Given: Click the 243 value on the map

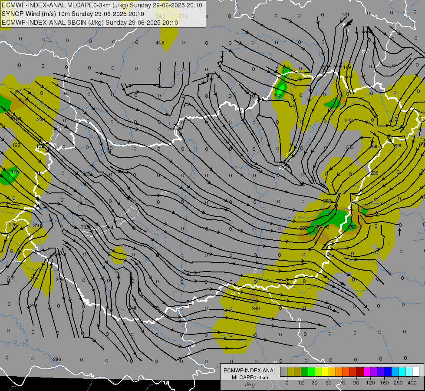Looking at the screenshot, I should coord(349,120).
